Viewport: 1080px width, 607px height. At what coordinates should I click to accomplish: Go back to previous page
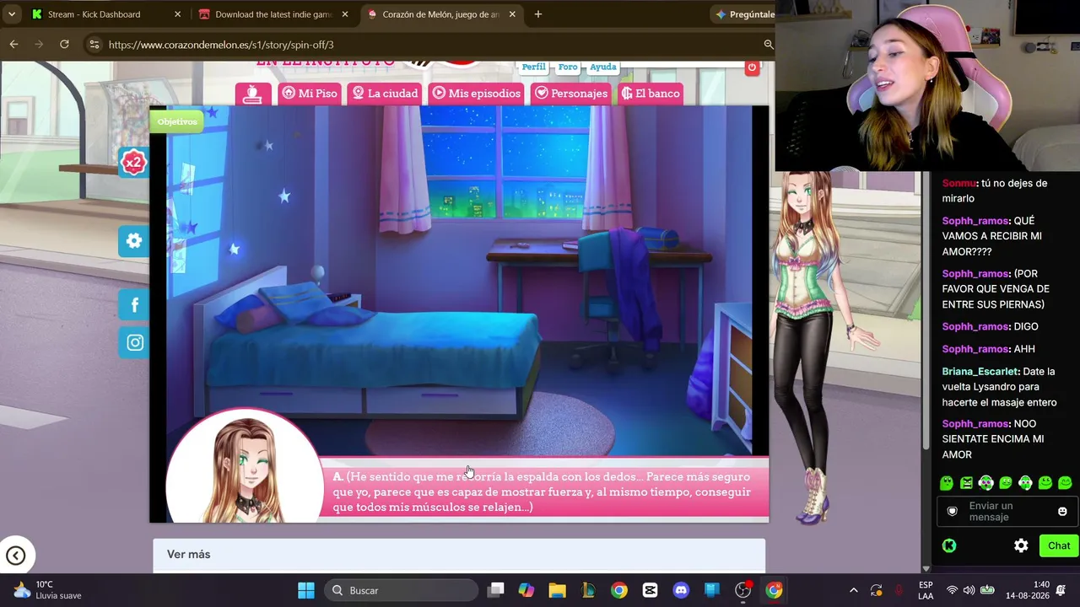(x=14, y=44)
